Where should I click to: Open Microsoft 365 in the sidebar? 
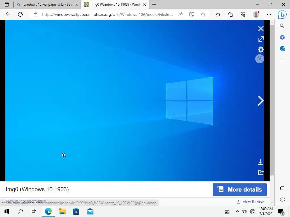[x=282, y=37]
